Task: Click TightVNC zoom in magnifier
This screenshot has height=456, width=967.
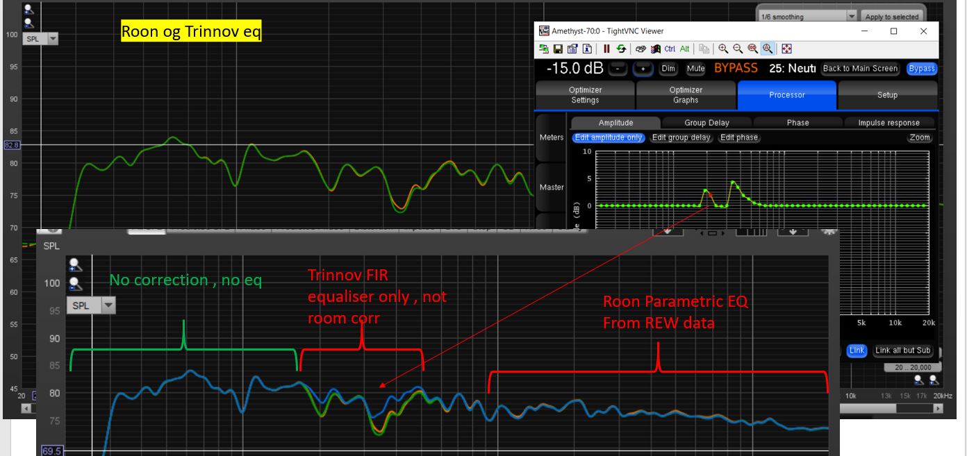Action: pos(723,49)
